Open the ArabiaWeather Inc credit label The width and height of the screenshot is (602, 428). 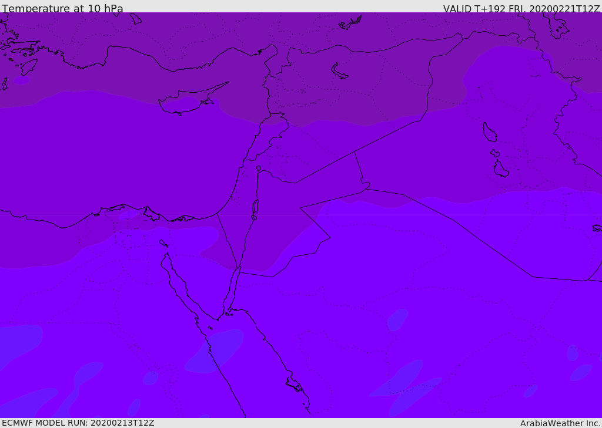click(560, 423)
